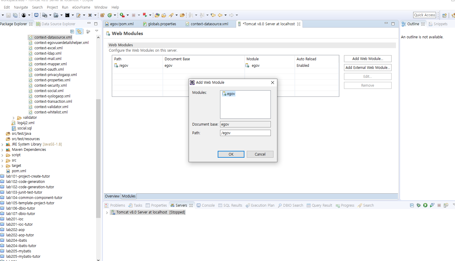
Task: Click the Publish to server icon
Action: (x=446, y=205)
